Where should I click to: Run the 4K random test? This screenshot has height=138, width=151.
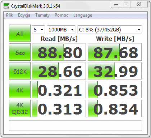pyautogui.click(x=20, y=90)
